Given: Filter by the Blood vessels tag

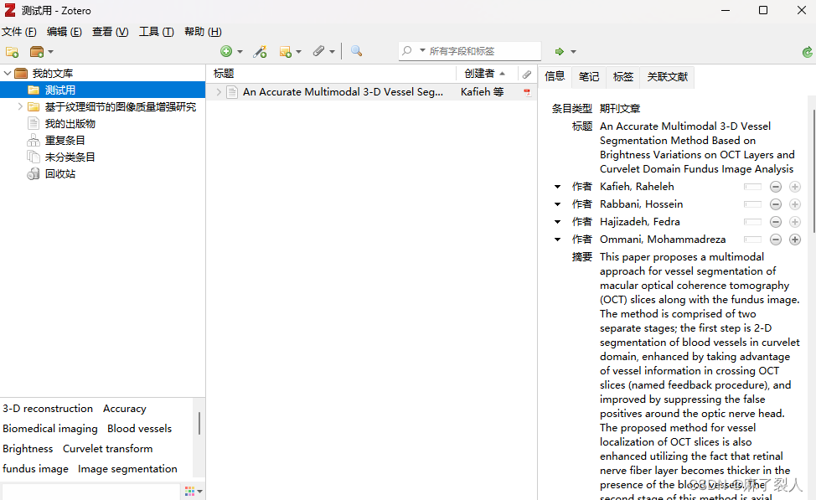Looking at the screenshot, I should 139,428.
